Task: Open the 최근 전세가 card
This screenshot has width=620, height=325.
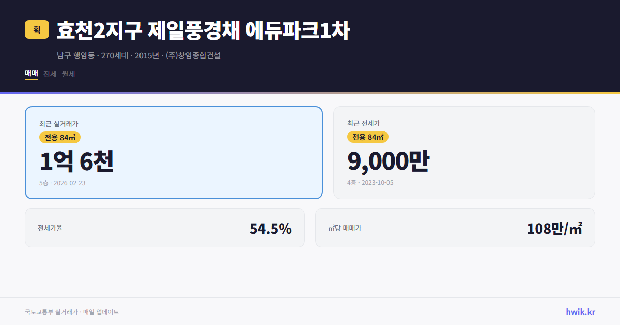Action: tap(464, 152)
